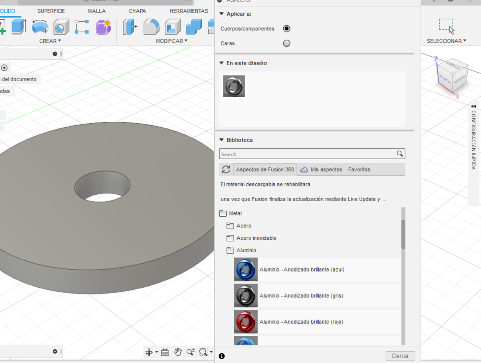Viewport: 481px width, 363px height.
Task: Switch to the HERRAMIENTAS tab
Action: (x=189, y=11)
